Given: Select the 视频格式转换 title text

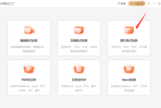Looking at the screenshot, I should [29, 41].
